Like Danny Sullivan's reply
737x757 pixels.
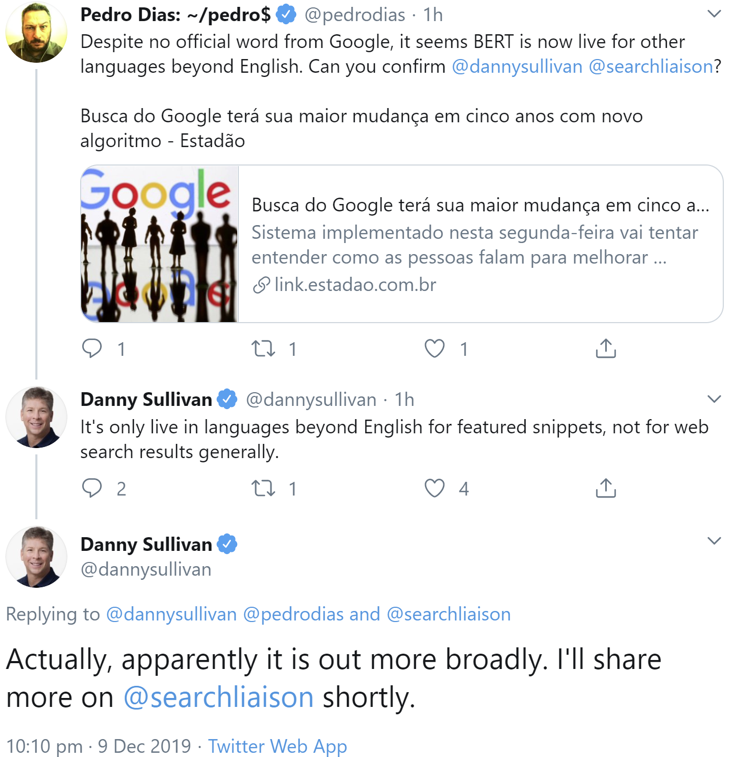coord(435,489)
